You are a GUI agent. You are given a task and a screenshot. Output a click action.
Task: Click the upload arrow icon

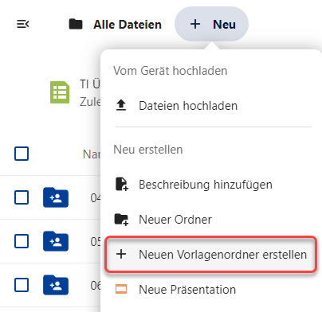tap(121, 106)
